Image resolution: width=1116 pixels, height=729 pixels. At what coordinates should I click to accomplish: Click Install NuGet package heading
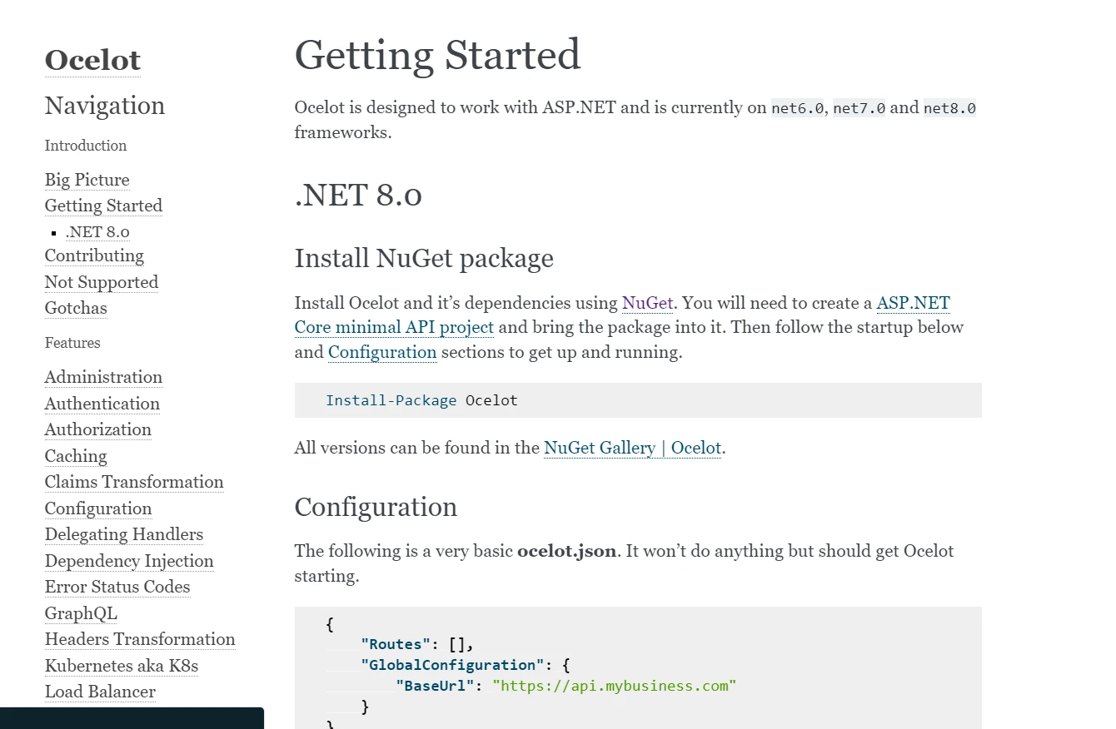(424, 258)
